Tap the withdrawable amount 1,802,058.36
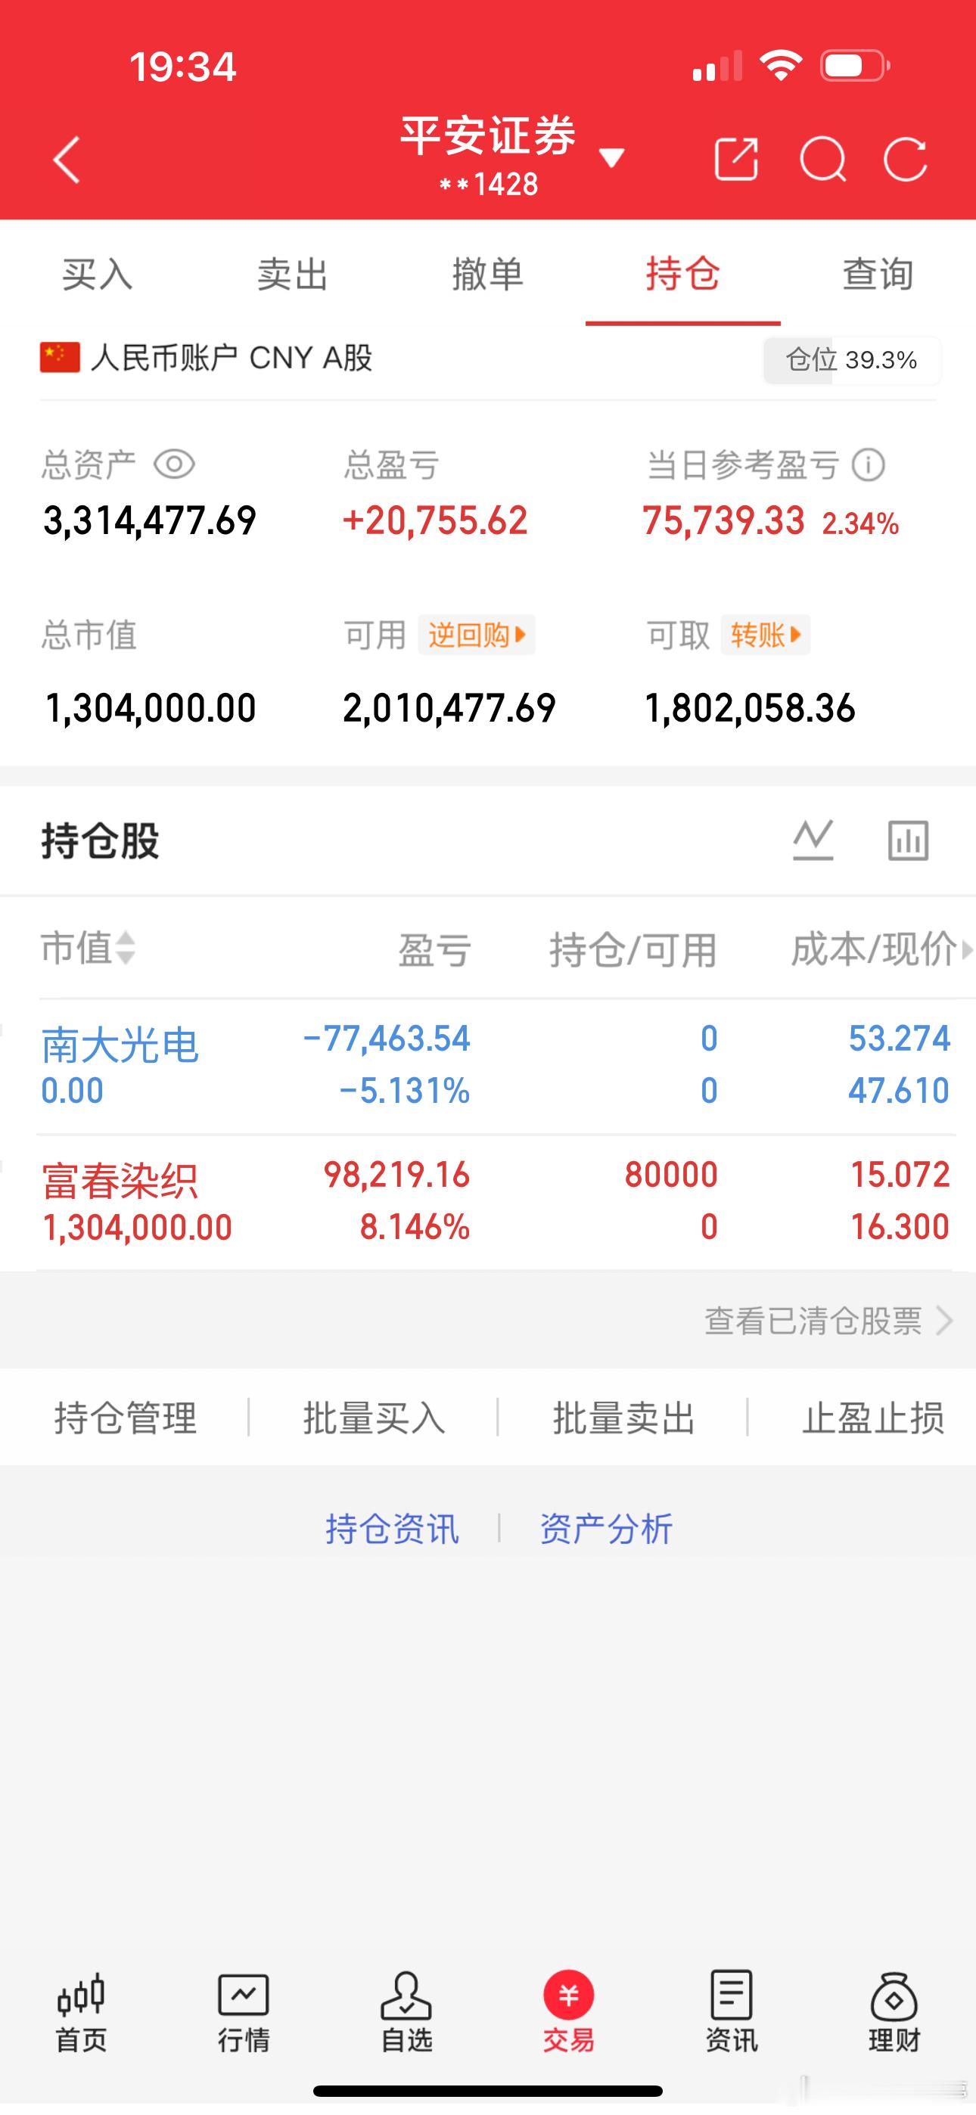Image resolution: width=976 pixels, height=2115 pixels. pos(750,709)
